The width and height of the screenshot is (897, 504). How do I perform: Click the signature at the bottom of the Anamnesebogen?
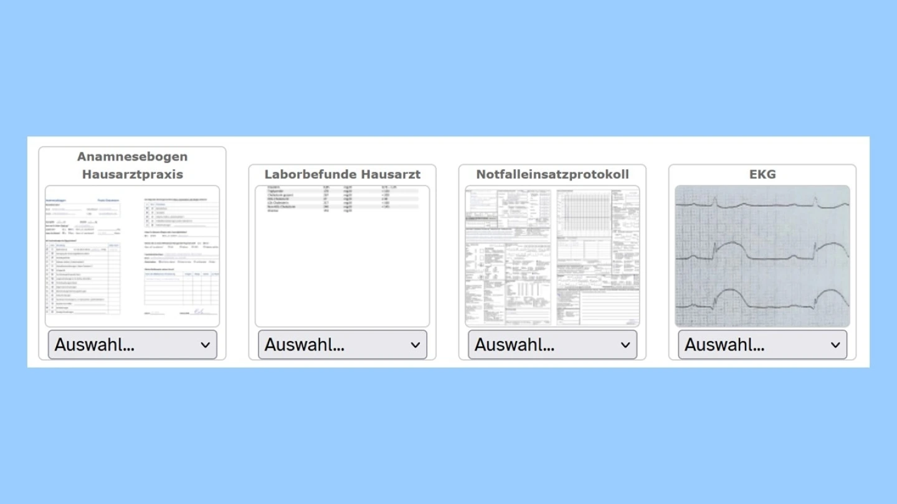(x=199, y=311)
